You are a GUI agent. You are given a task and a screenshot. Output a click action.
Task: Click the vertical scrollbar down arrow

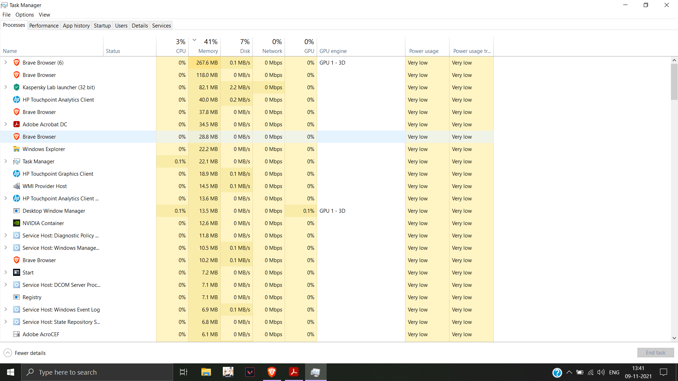[x=674, y=338]
